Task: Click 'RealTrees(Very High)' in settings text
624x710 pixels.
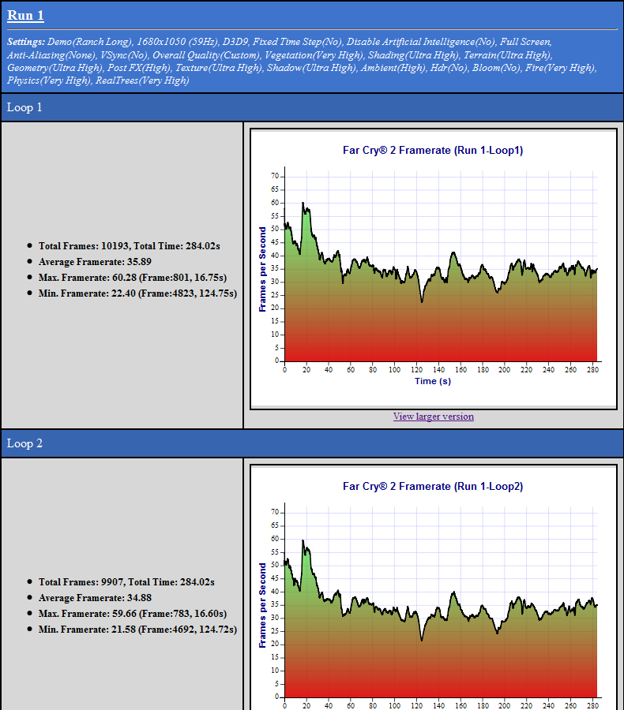Action: tap(142, 80)
